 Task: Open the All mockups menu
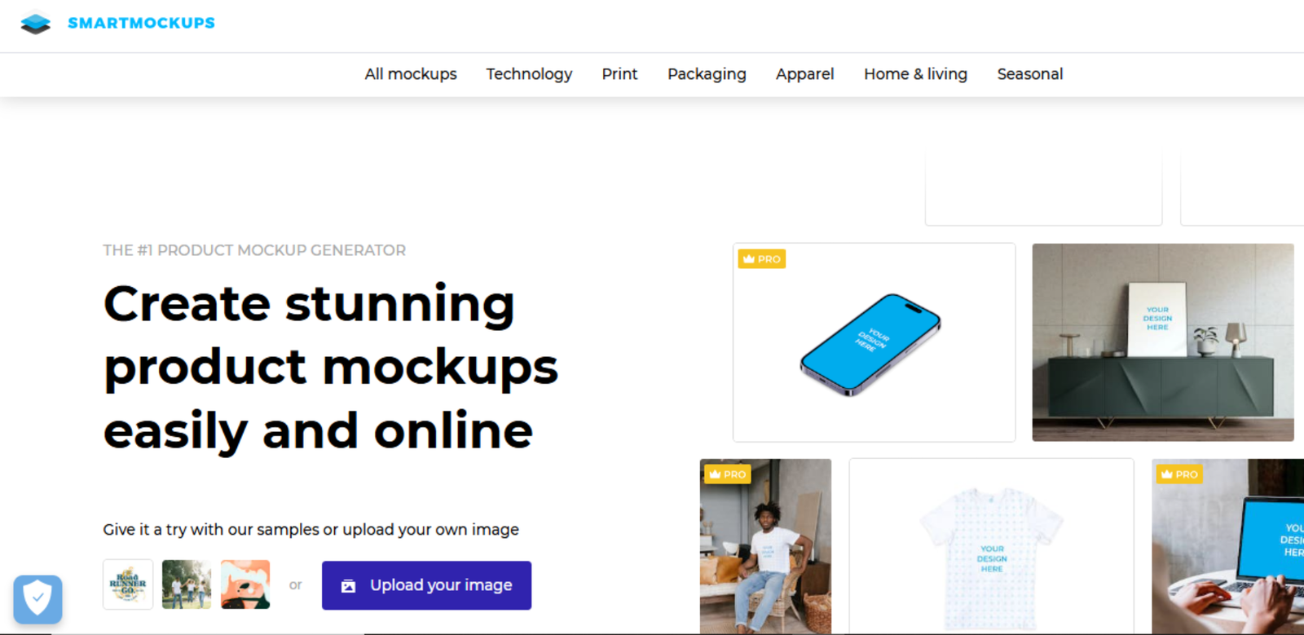[411, 74]
